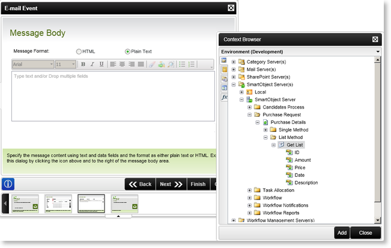Select the Plain Text message format

click(127, 52)
